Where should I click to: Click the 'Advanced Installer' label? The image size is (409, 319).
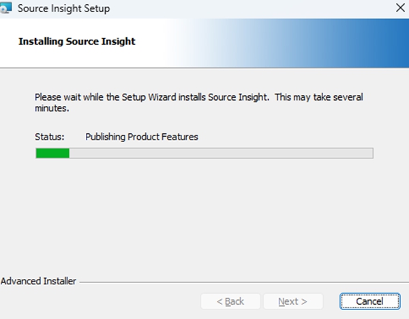tap(39, 280)
